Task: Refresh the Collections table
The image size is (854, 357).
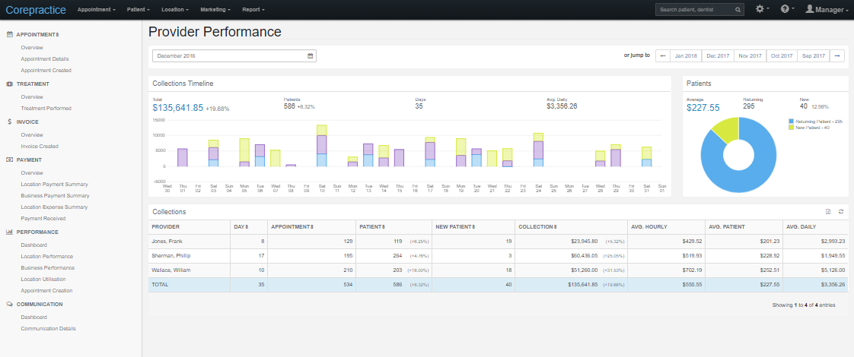Action: (x=841, y=212)
